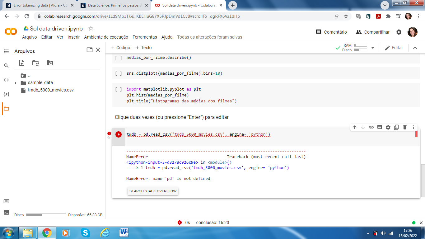Switch to the Data Science: Primeiros passos tab
Screen dimensions: 425x239
(114, 5)
